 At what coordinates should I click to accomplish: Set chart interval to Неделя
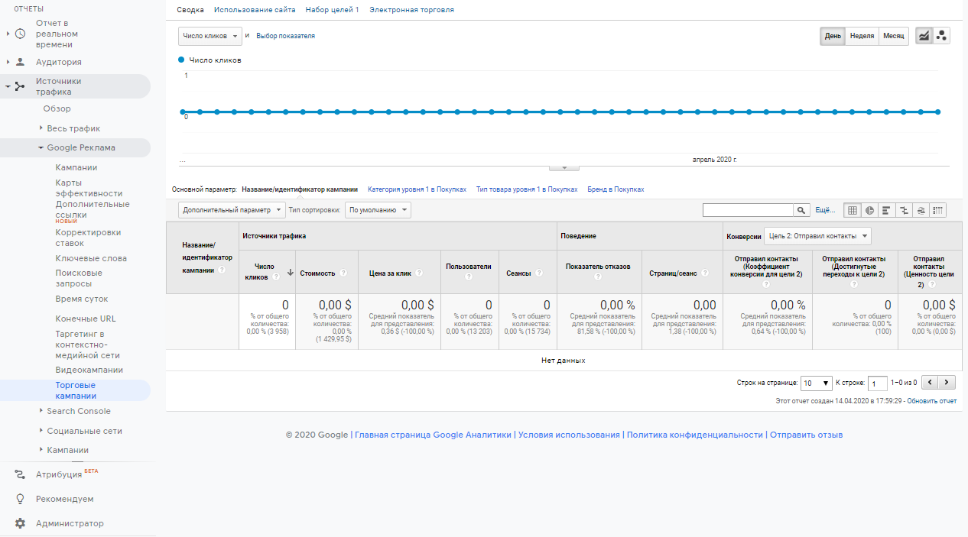[862, 36]
